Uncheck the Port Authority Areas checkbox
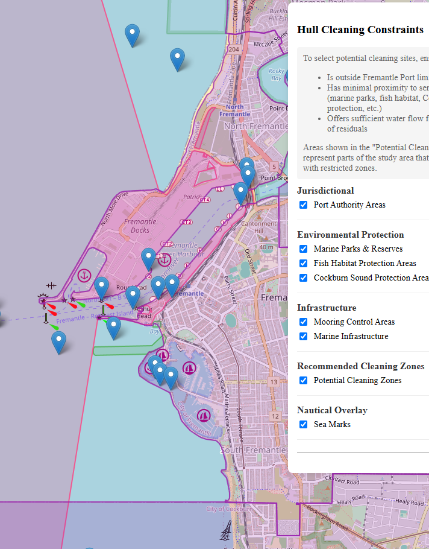This screenshot has height=549, width=429. click(304, 205)
